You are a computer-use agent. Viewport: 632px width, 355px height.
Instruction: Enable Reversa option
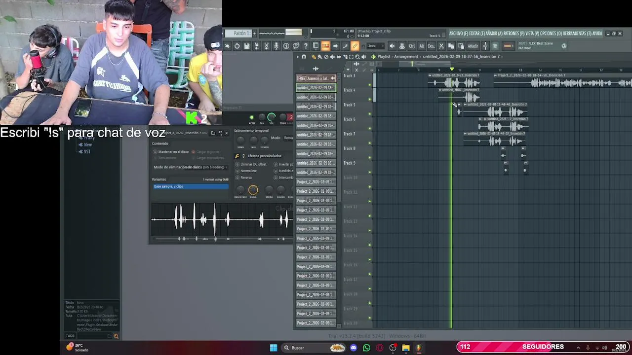243,177
